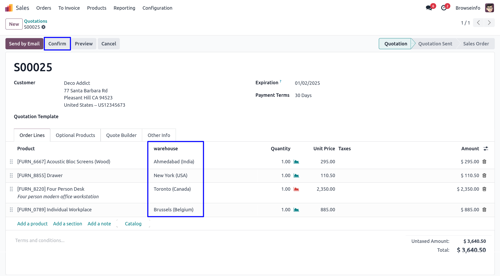Screen dimensions: 500x276
Task: Open the activities clock icon
Action: tap(444, 8)
